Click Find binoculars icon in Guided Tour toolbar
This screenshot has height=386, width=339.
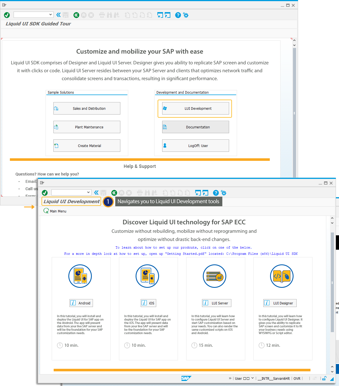[x=109, y=15]
